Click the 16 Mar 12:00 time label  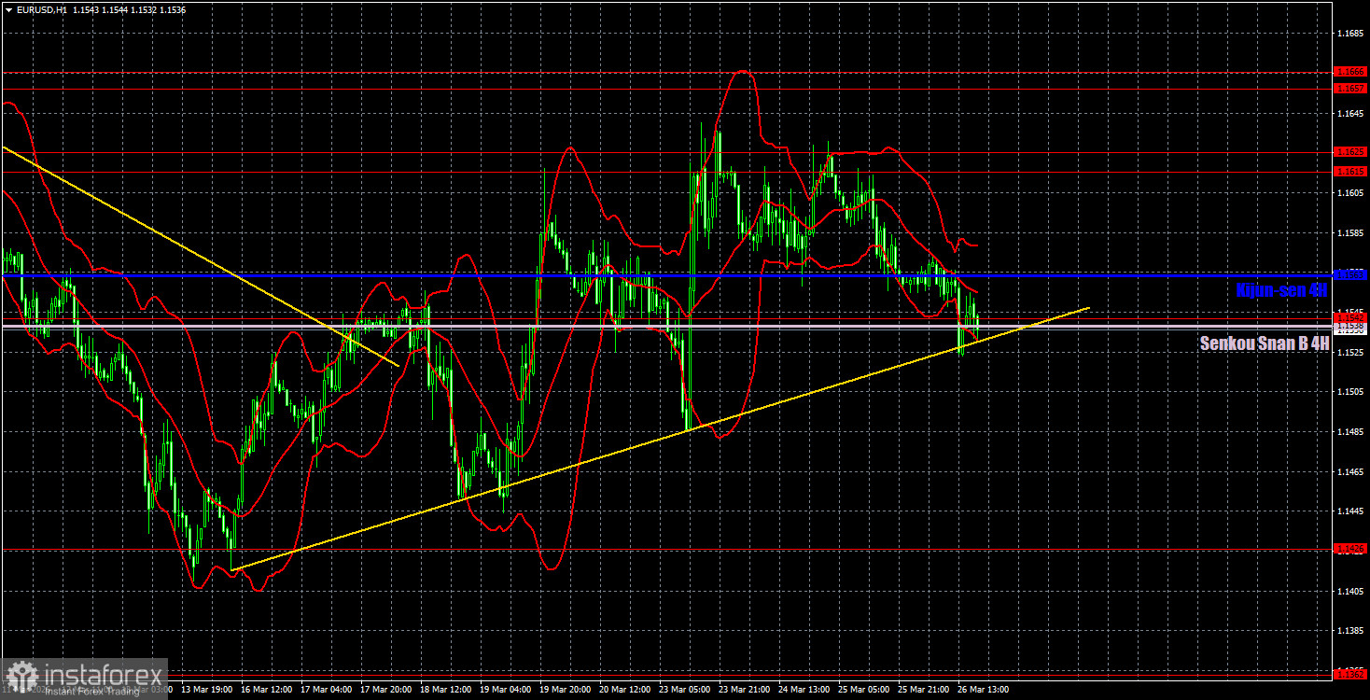tap(267, 690)
